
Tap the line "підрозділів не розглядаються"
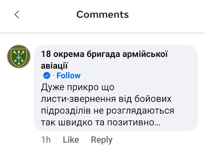click(x=108, y=111)
